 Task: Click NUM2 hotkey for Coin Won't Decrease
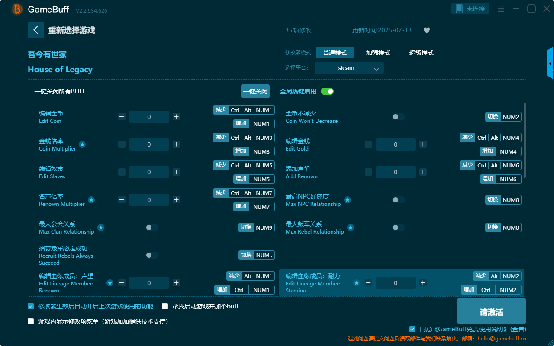[x=503, y=117]
